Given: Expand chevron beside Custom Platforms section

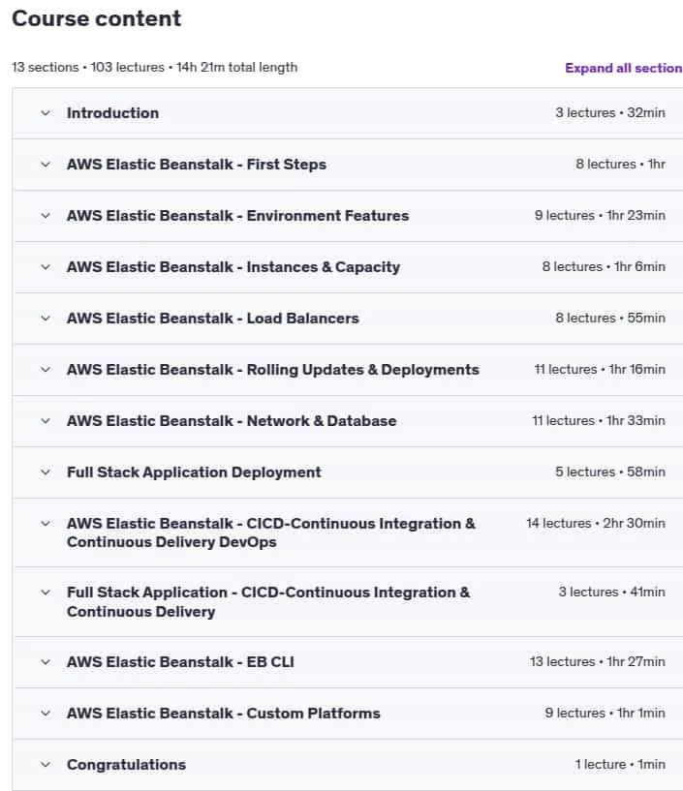Looking at the screenshot, I should pos(46,714).
